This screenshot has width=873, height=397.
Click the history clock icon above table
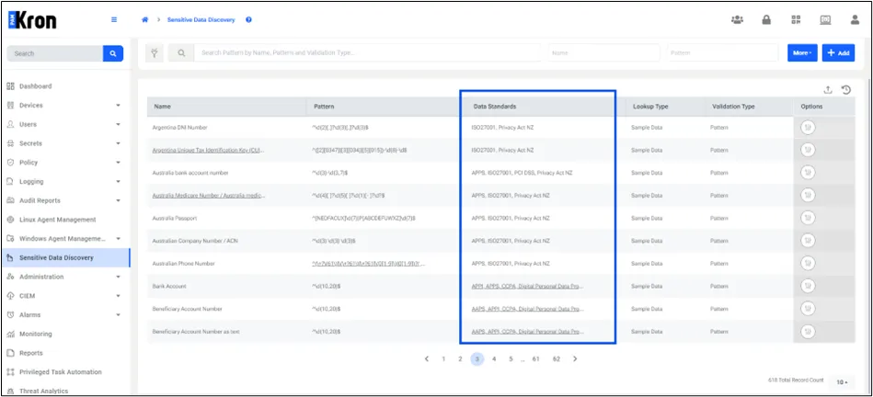tap(845, 89)
